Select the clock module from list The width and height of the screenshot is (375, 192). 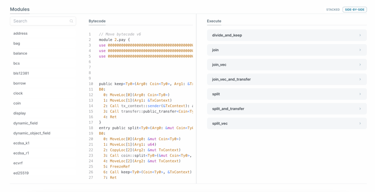(x=18, y=93)
